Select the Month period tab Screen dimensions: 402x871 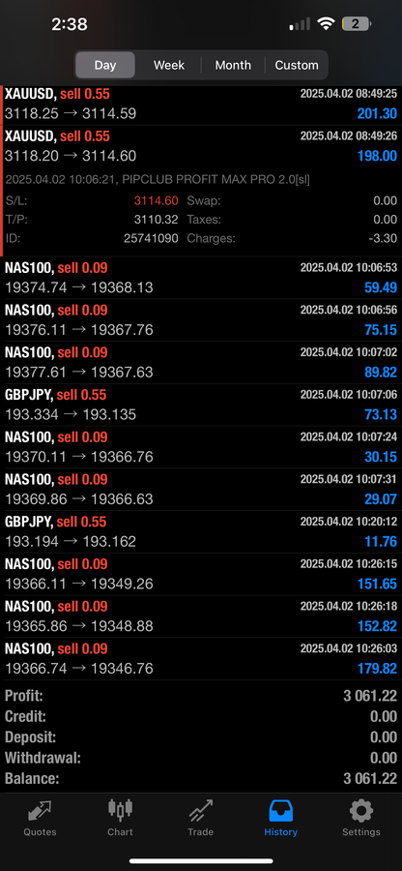click(233, 65)
